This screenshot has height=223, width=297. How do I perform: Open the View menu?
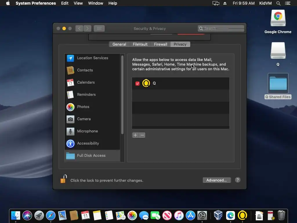pos(78,3)
